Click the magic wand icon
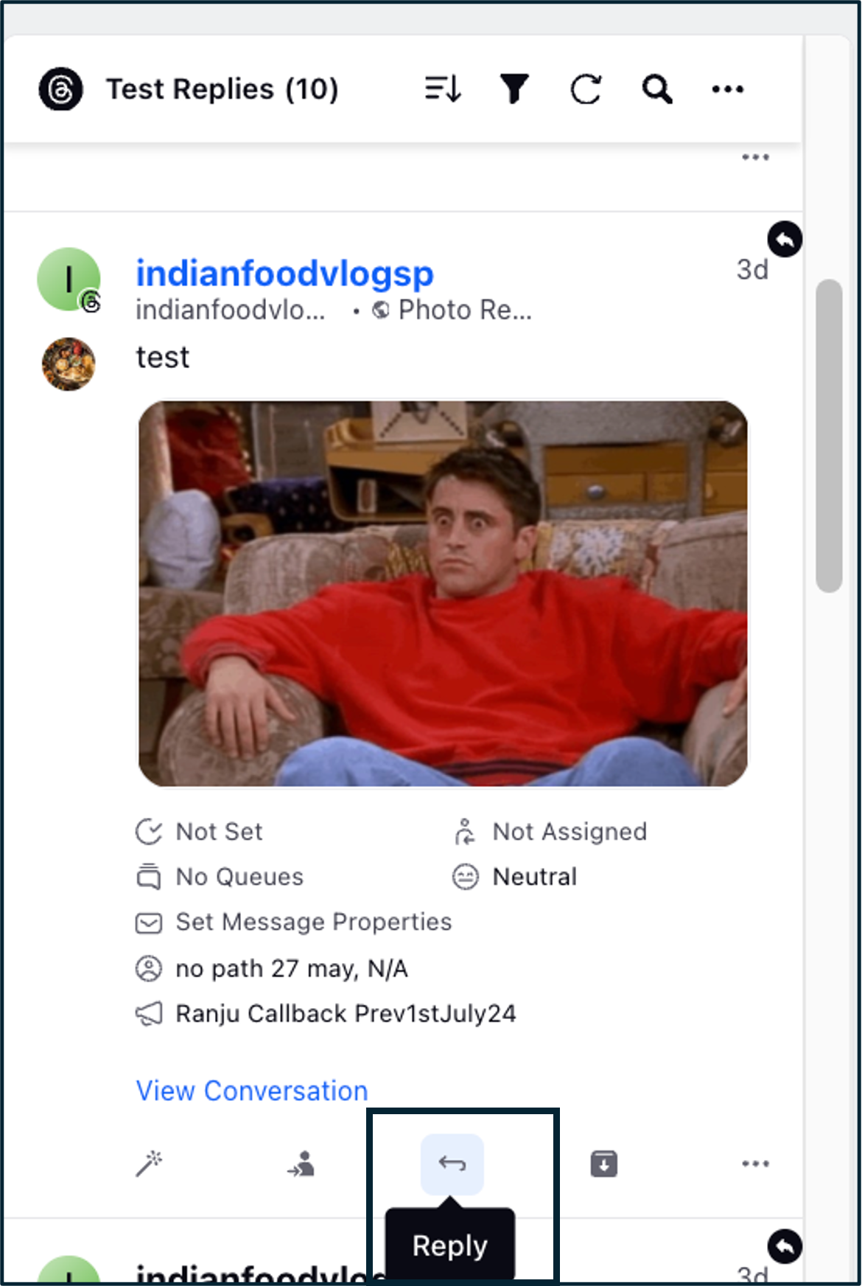This screenshot has width=862, height=1286. coord(150,1164)
